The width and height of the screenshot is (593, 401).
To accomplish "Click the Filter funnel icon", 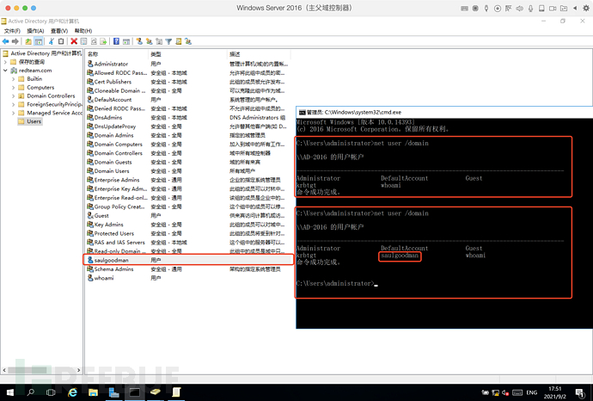I will (x=168, y=41).
